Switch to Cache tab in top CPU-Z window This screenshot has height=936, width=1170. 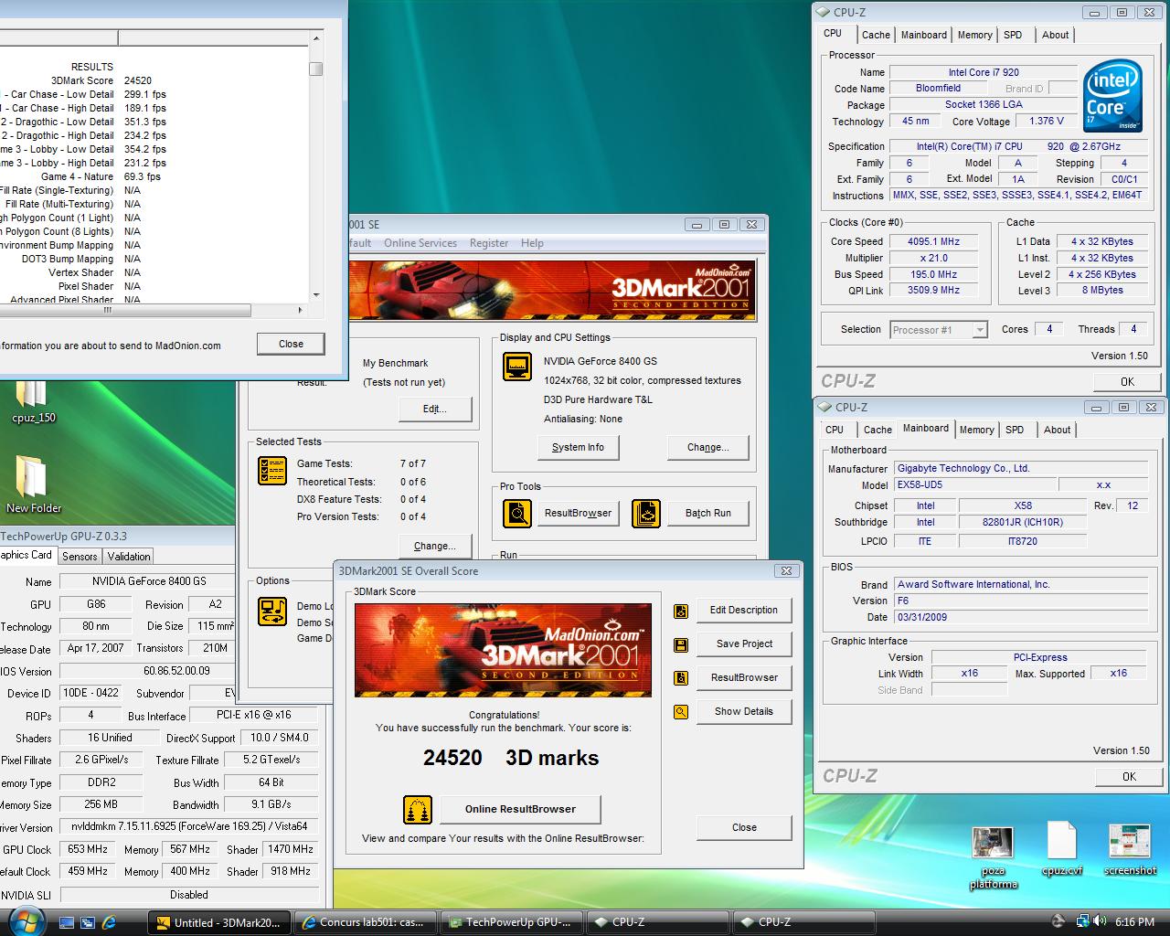click(x=876, y=35)
